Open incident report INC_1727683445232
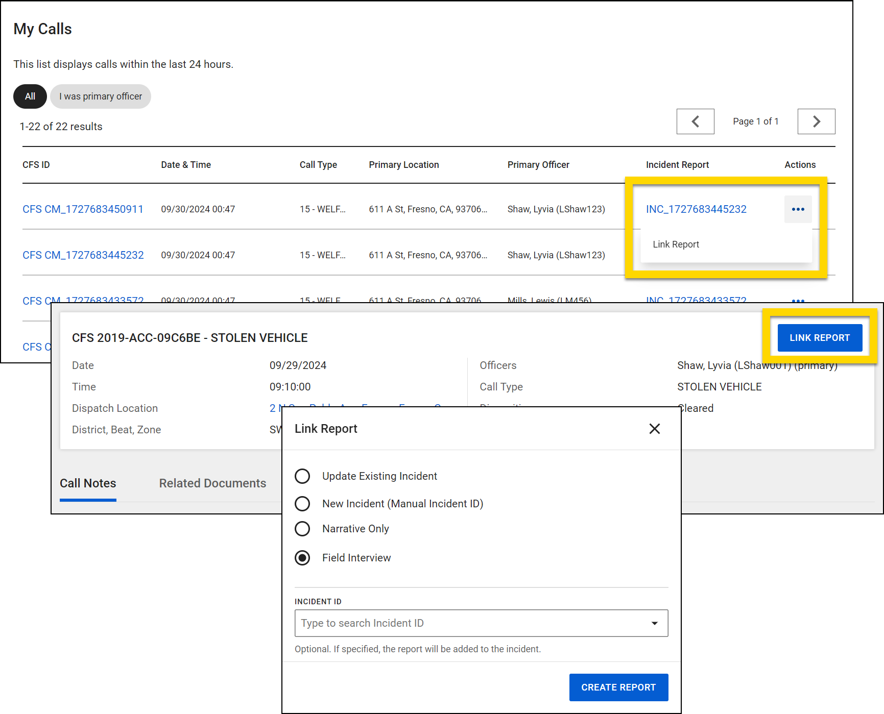 click(696, 209)
